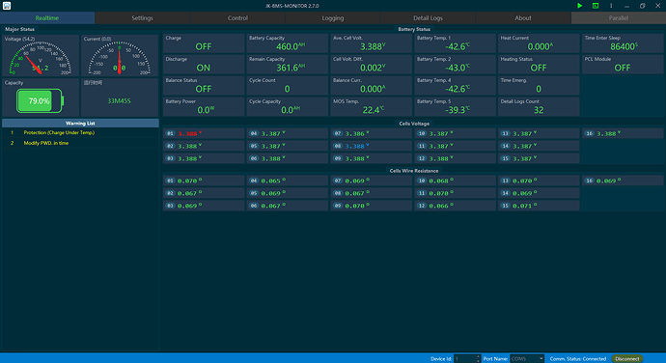Click the run time 33M45S display
The image size is (666, 363).
pos(120,101)
